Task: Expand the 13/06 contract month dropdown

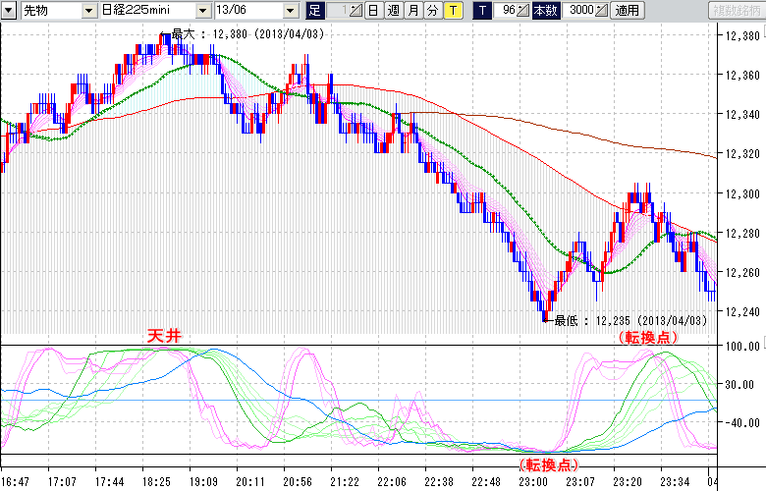Action: point(290,11)
